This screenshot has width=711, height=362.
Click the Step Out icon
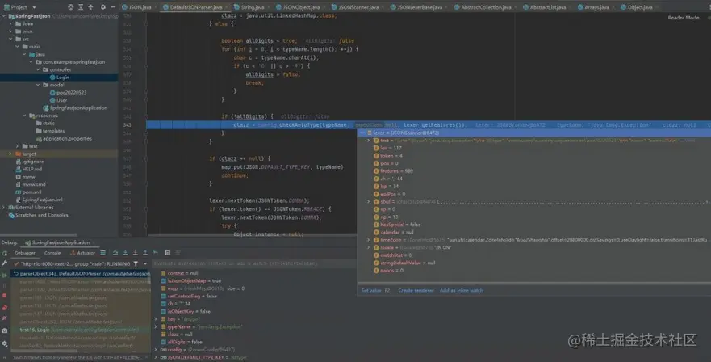click(145, 253)
